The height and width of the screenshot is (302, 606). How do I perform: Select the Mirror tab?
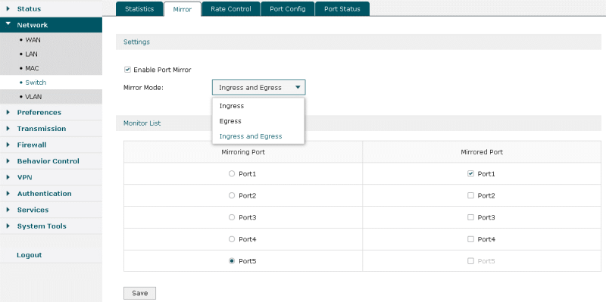coord(183,9)
